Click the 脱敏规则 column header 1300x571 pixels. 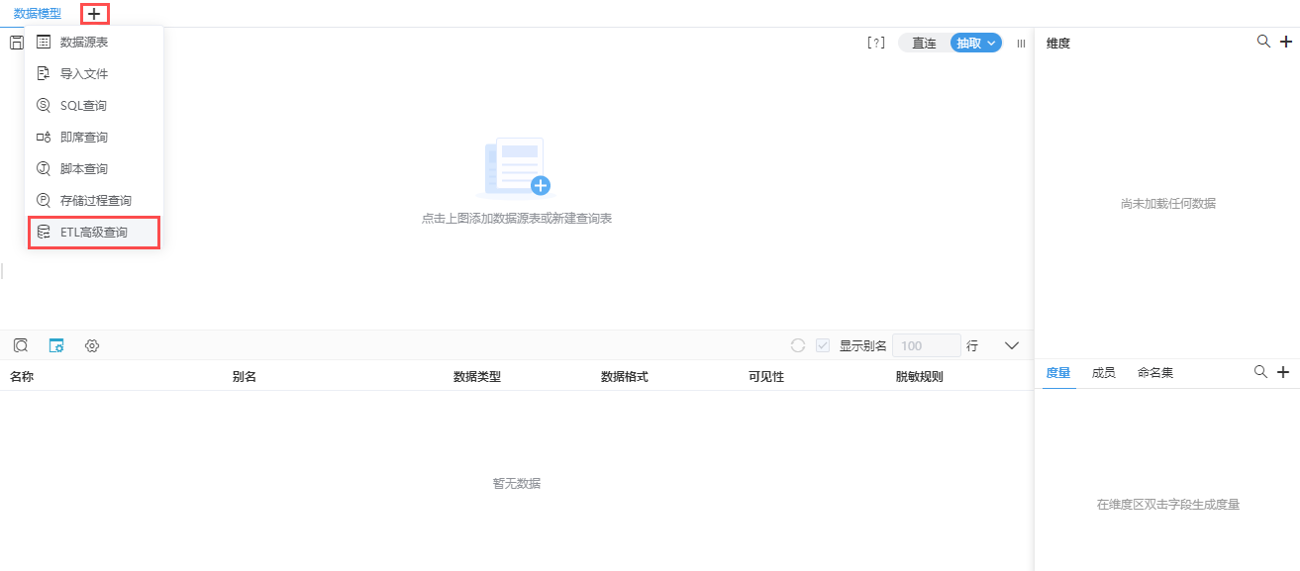920,377
